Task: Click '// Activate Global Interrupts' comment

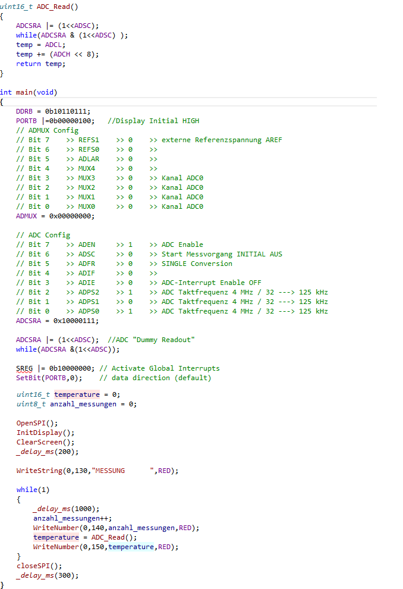Action: point(159,368)
